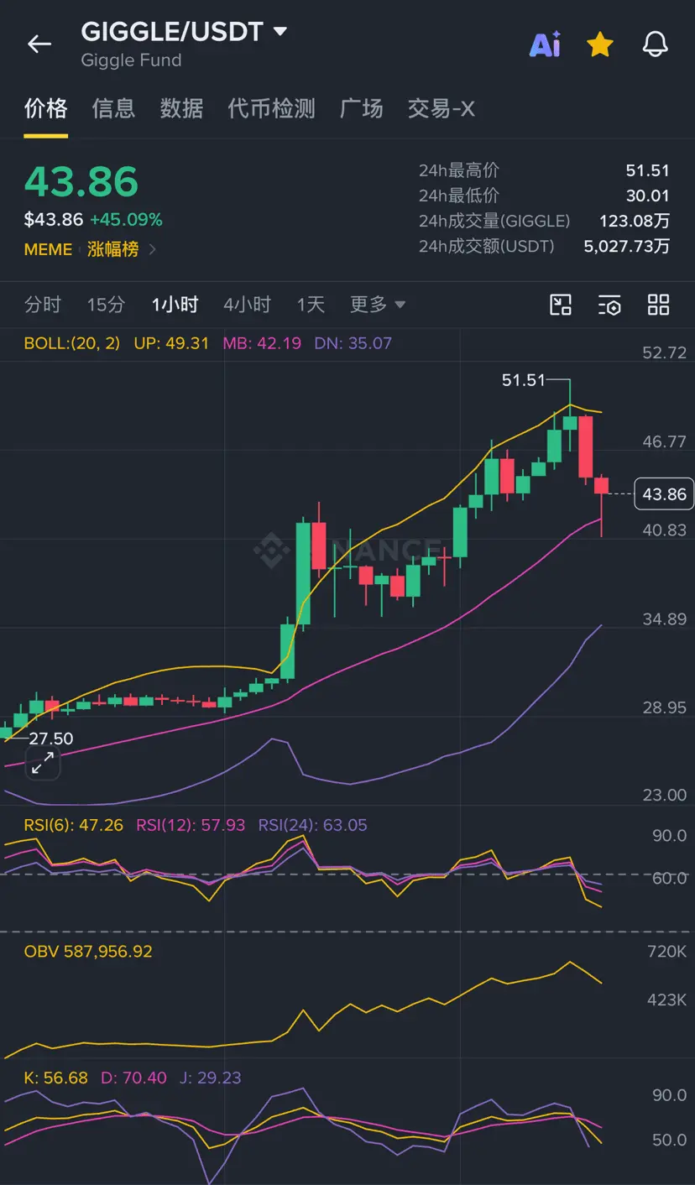Tap the K: 56.68 KDJ label
The image size is (695, 1185).
click(x=55, y=1078)
